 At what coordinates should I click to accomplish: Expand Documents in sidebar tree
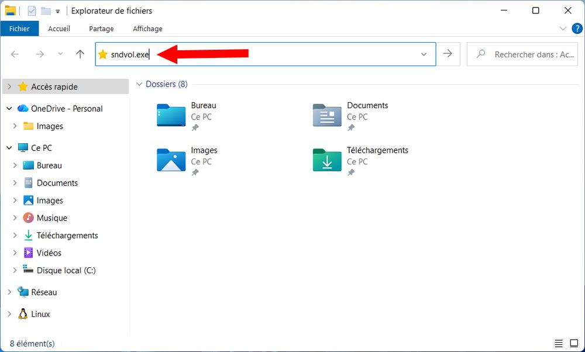(15, 182)
